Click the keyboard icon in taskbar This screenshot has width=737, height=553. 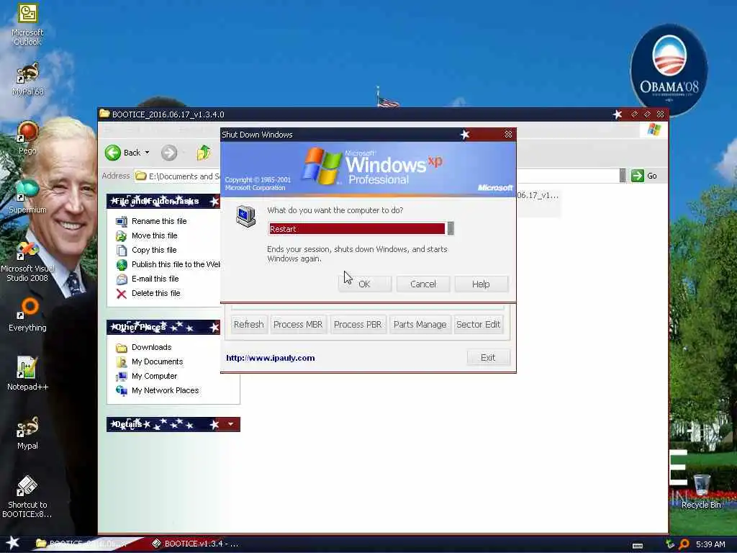[638, 546]
